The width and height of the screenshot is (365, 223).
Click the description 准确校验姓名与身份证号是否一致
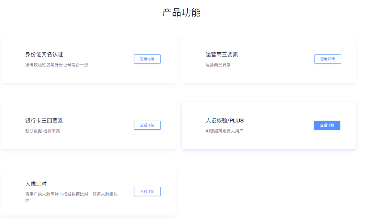point(56,64)
